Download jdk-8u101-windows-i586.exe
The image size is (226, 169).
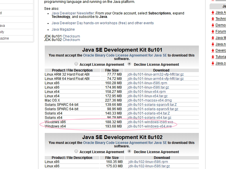150,122
